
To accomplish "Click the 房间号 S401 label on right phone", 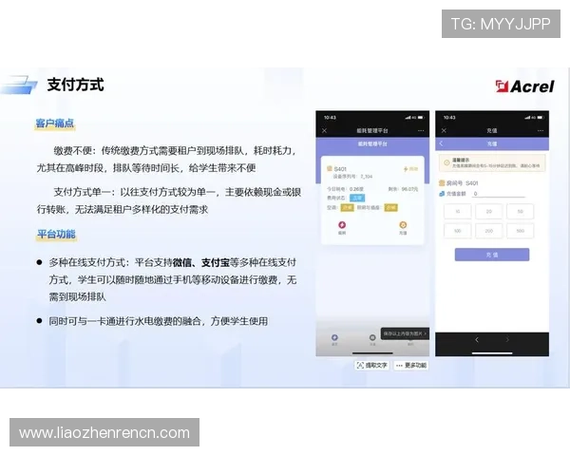I will tap(459, 183).
